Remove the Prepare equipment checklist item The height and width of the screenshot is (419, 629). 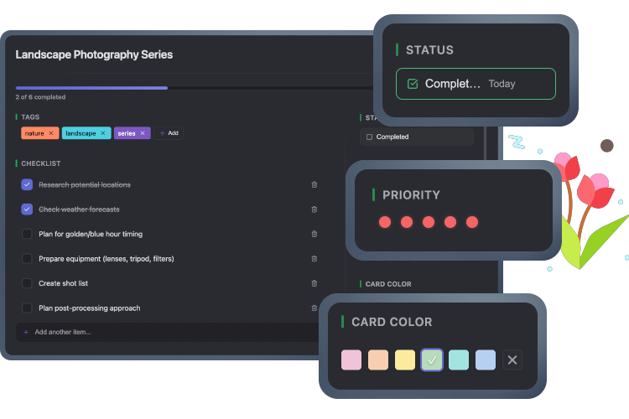click(x=314, y=259)
